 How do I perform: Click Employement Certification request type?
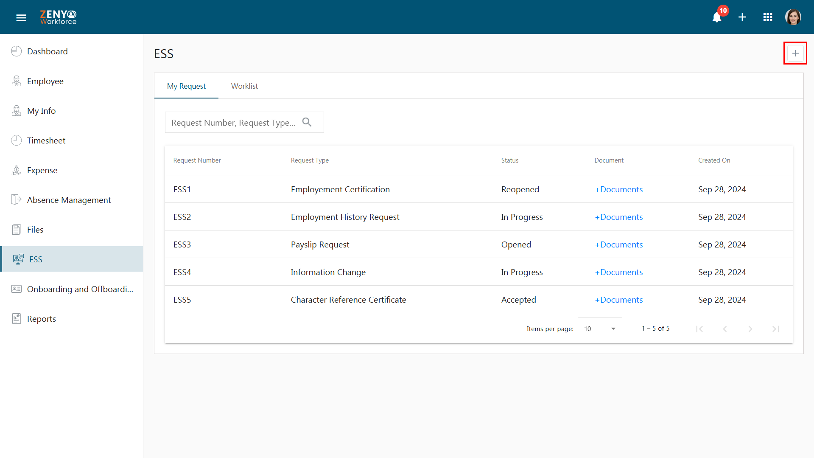(340, 189)
